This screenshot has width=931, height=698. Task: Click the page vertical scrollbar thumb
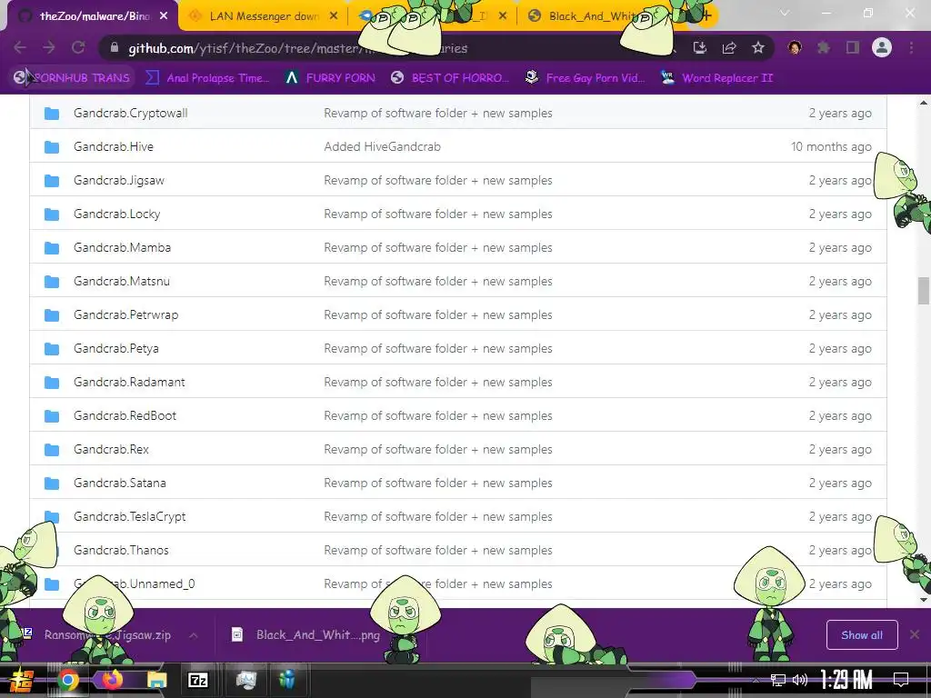click(x=924, y=291)
